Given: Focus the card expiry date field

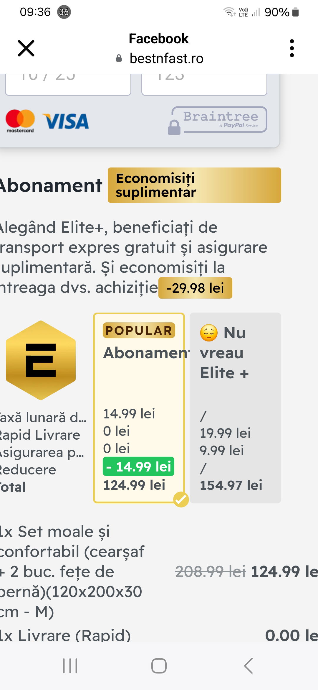Looking at the screenshot, I should pyautogui.click(x=68, y=84).
